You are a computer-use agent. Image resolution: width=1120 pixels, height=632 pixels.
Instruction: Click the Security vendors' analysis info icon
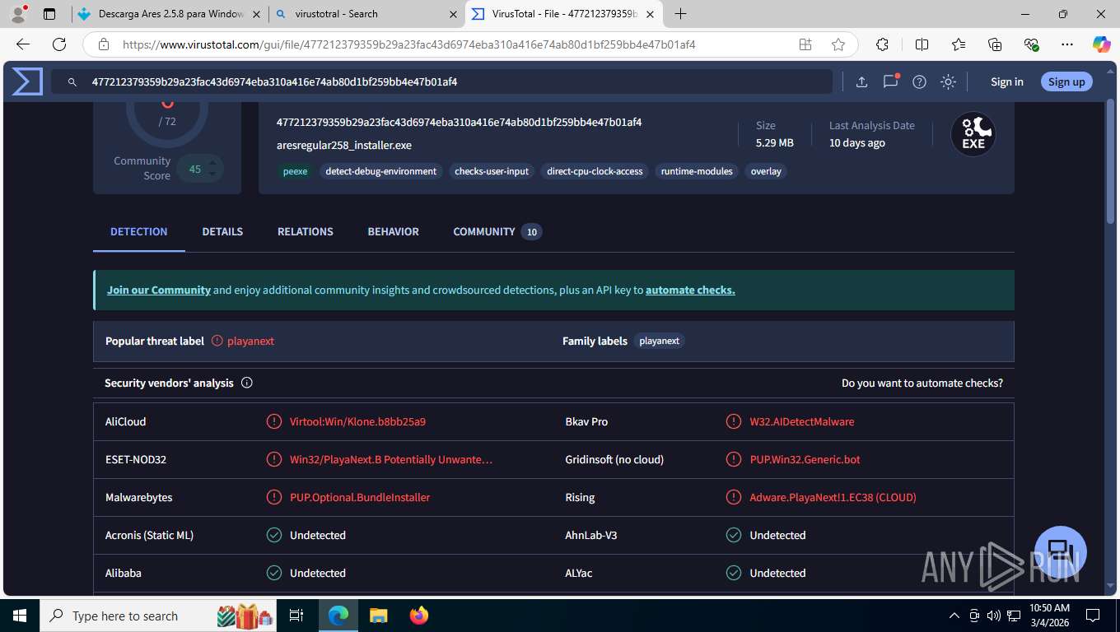click(x=246, y=383)
